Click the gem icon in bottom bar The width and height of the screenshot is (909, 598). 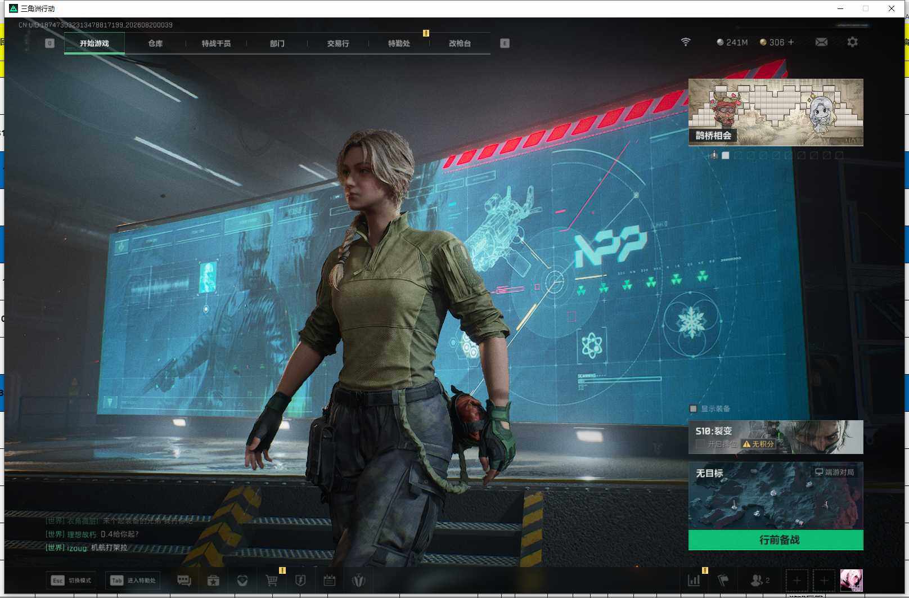242,581
